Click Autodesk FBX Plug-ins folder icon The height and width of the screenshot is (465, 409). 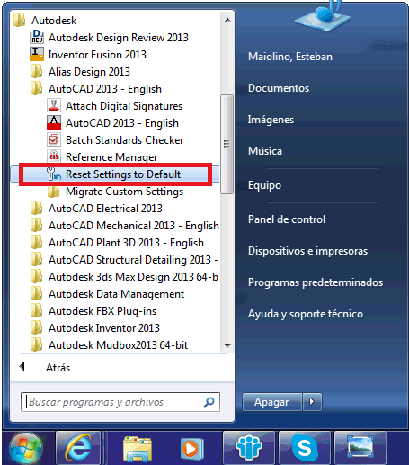pyautogui.click(x=36, y=311)
